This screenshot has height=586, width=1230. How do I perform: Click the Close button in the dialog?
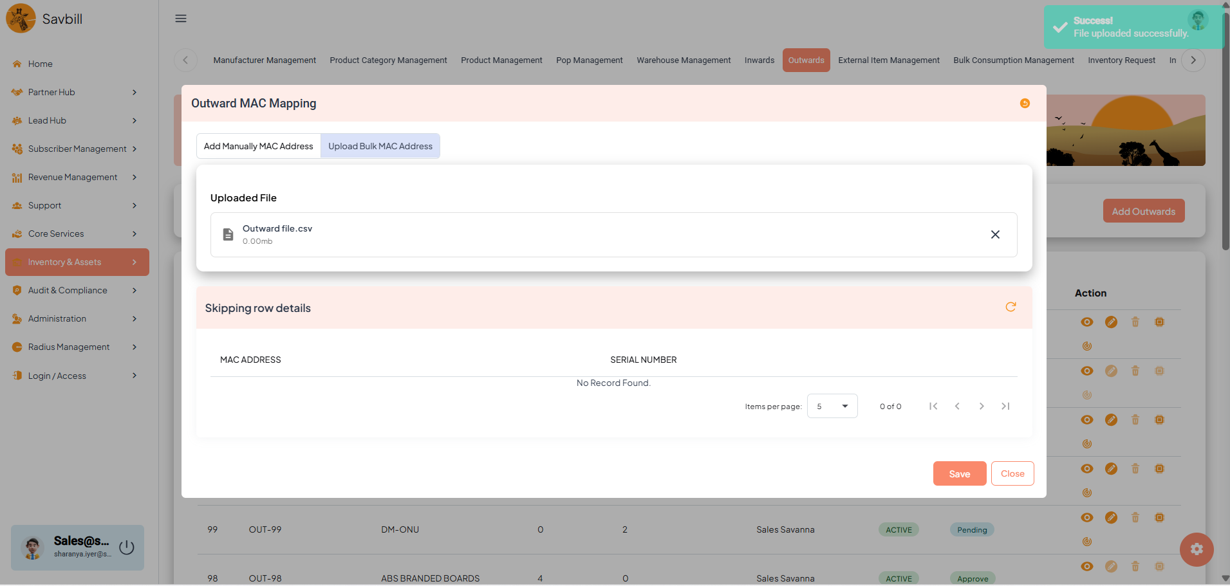click(x=1012, y=473)
